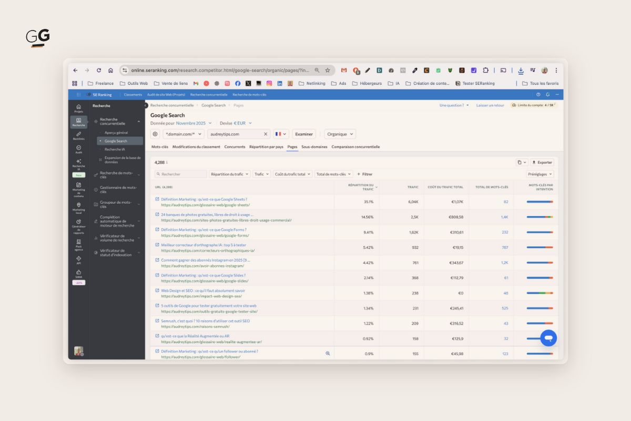Switch to the Mots-clés tab
Screen dimensions: 631x421
click(160, 147)
